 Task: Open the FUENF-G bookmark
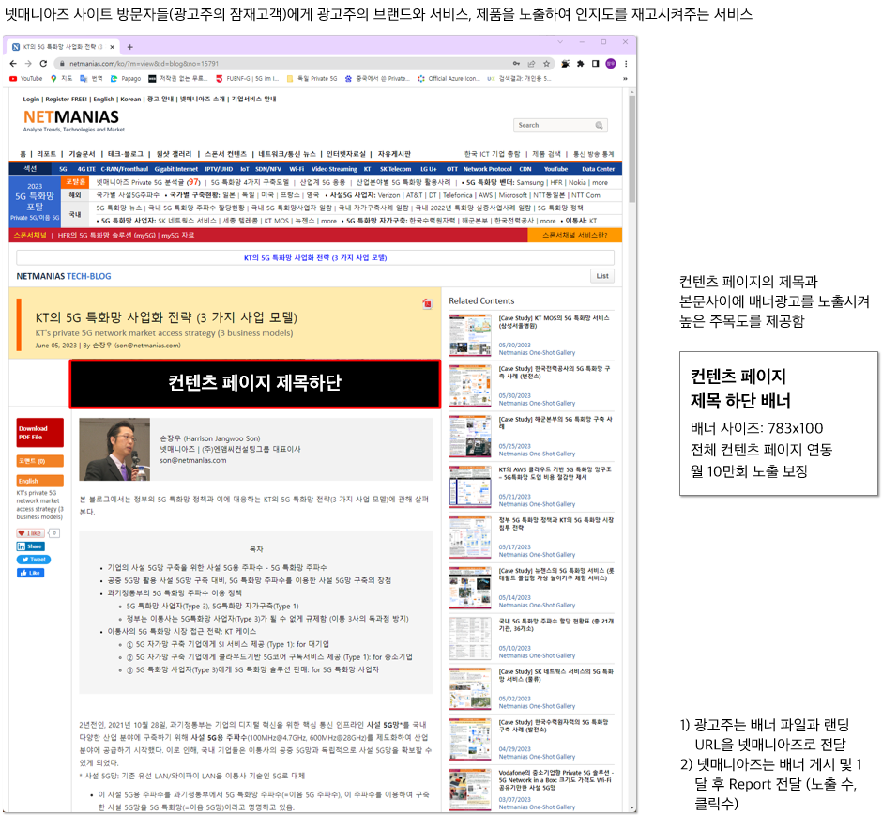click(247, 78)
